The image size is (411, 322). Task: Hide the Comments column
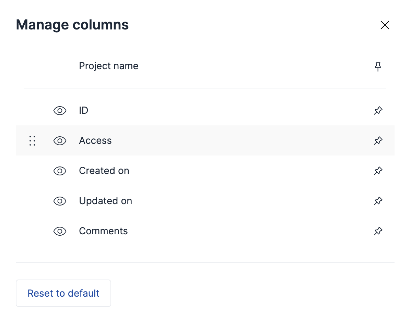60,231
